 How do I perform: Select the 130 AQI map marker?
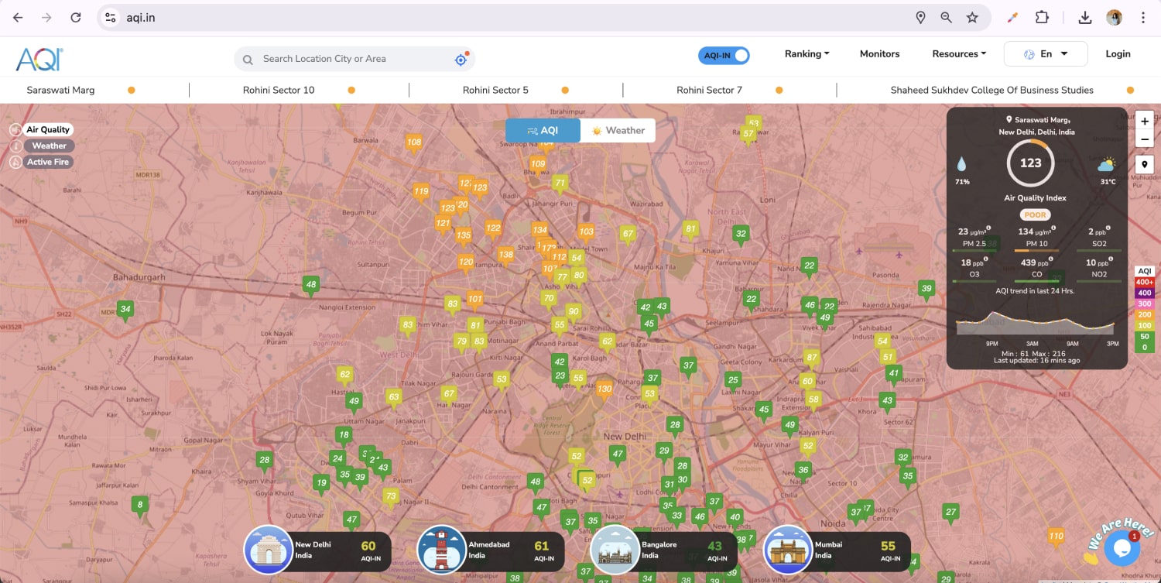[604, 389]
